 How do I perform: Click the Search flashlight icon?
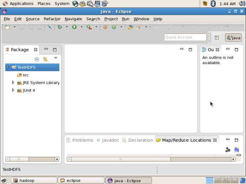[139, 27]
